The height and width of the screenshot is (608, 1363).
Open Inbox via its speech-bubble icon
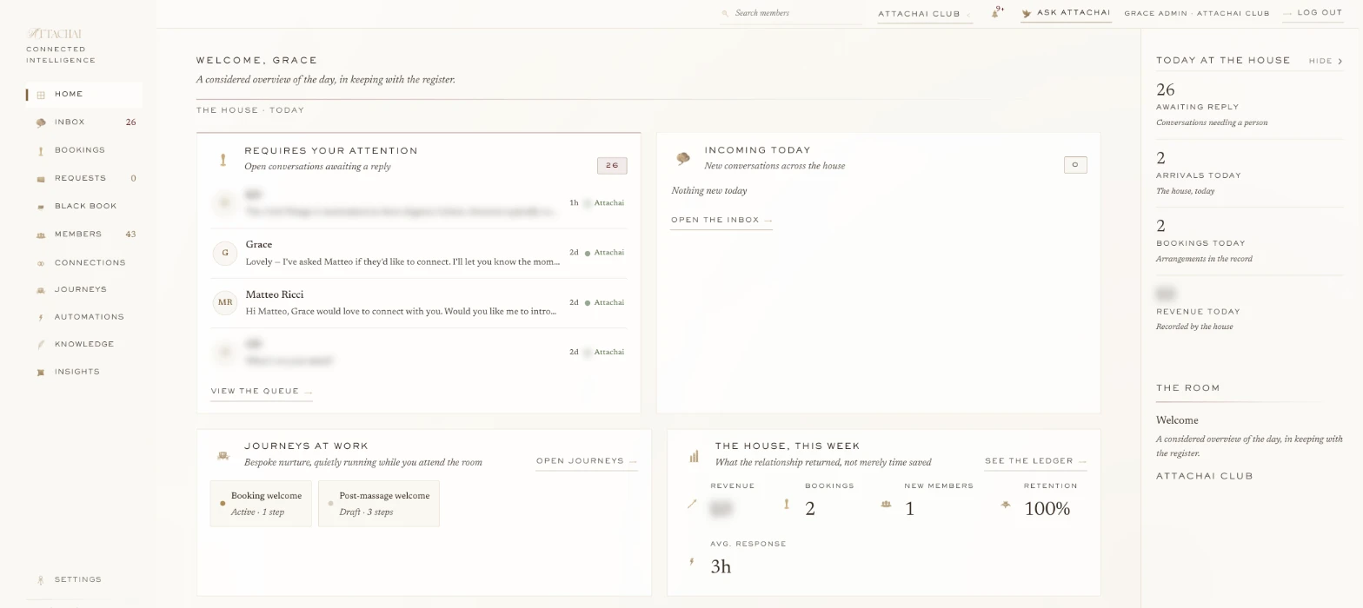[x=41, y=122]
